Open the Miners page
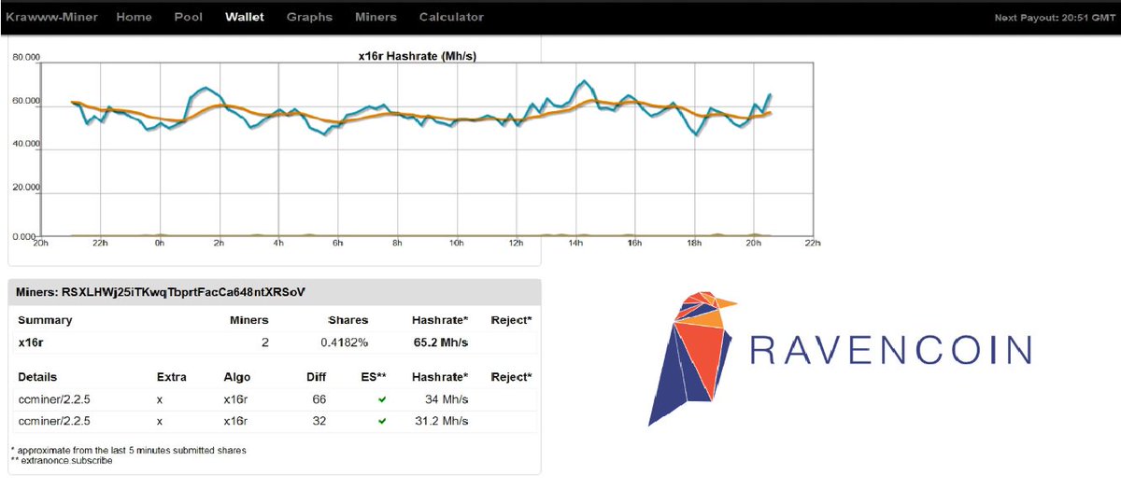 [x=376, y=17]
